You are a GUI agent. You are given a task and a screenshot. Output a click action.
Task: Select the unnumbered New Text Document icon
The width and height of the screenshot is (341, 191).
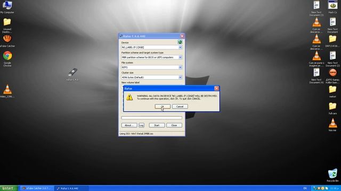pos(332,25)
